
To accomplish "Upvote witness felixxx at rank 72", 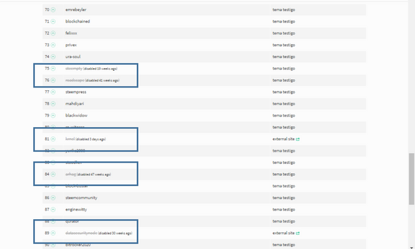I will tap(53, 33).
